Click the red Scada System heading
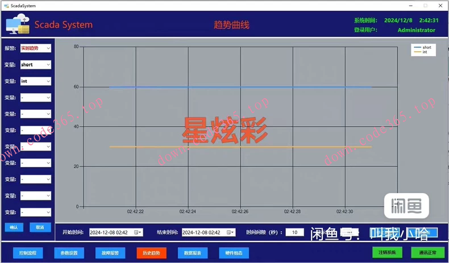The width and height of the screenshot is (449, 263). (x=64, y=24)
